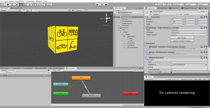Expand the Canvas object in Hierarchy
This screenshot has width=210, height=108.
(119, 19)
